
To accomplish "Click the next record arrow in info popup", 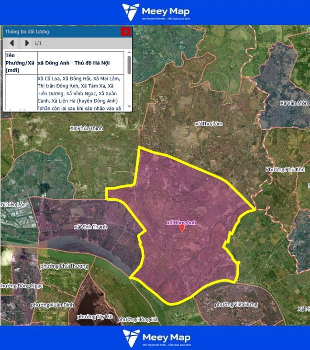I will [x=27, y=43].
